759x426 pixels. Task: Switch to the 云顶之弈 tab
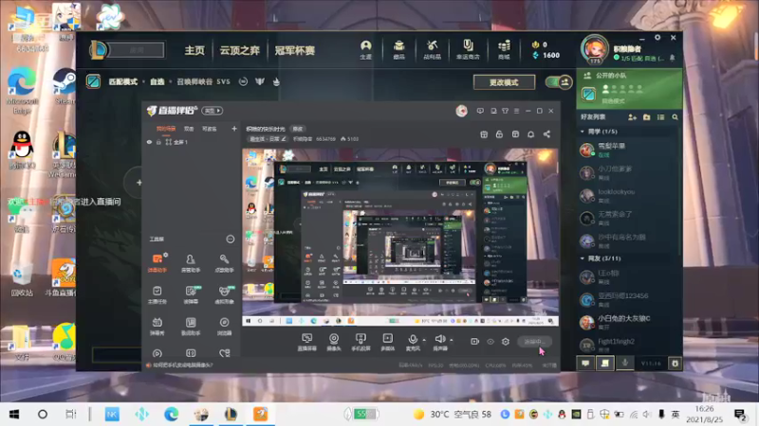(240, 50)
